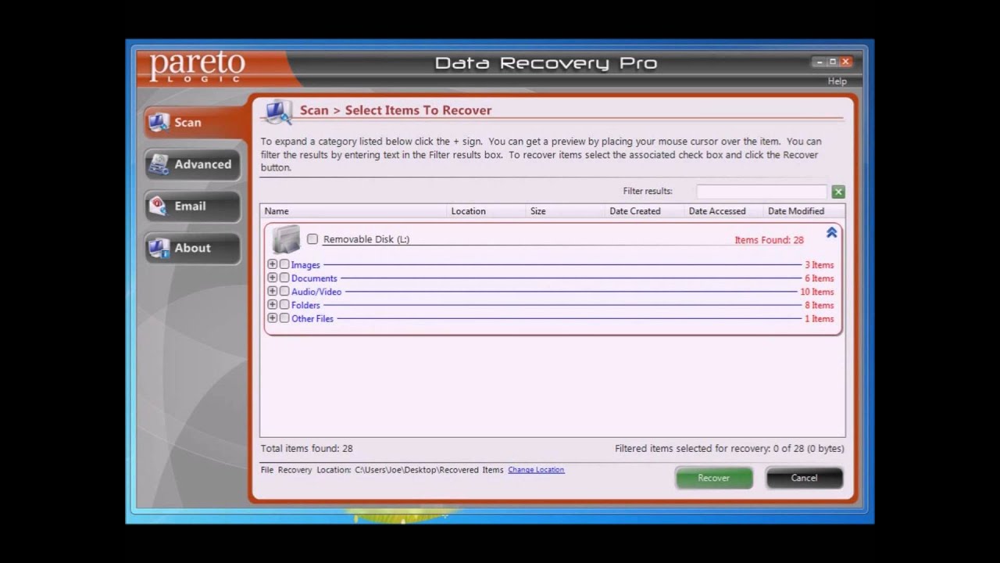1000x563 pixels.
Task: Click the black Cancel button
Action: [x=804, y=478]
